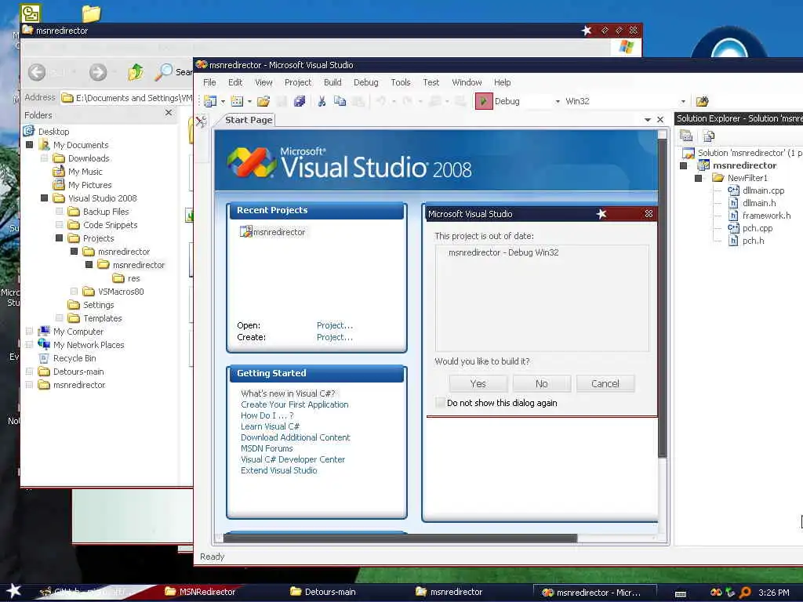Open the Test menu
Viewport: 803px width, 602px height.
(431, 82)
